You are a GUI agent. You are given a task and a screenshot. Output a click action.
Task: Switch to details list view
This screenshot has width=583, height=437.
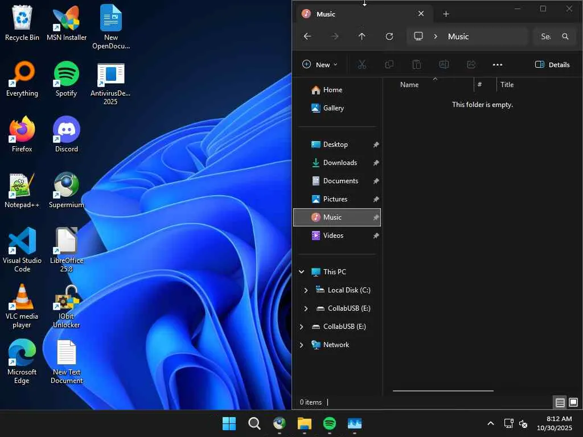[560, 402]
